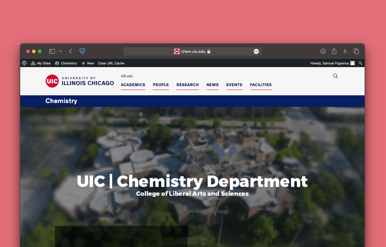This screenshot has height=247, width=386.
Task: Open the blue shield privacy report icon
Action: coord(82,51)
